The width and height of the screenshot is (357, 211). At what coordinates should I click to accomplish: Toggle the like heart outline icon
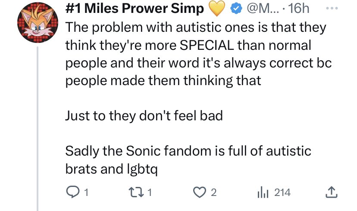pos(200,192)
